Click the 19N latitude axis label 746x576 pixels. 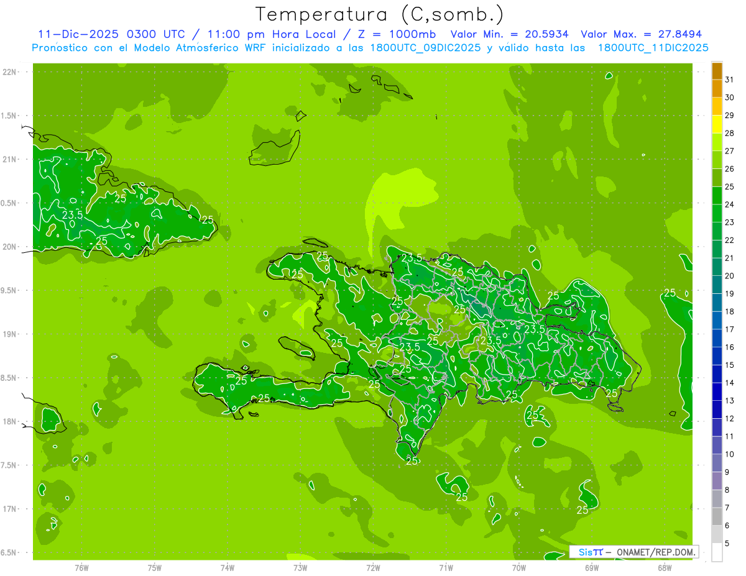[x=9, y=334]
